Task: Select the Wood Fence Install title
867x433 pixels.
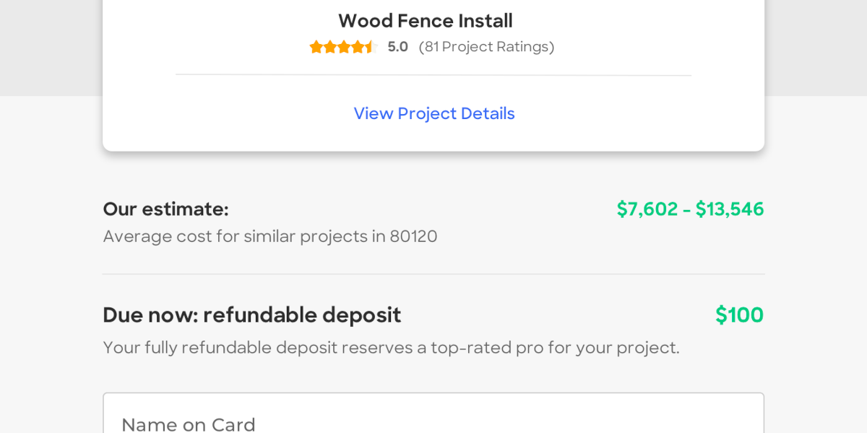Action: click(425, 20)
